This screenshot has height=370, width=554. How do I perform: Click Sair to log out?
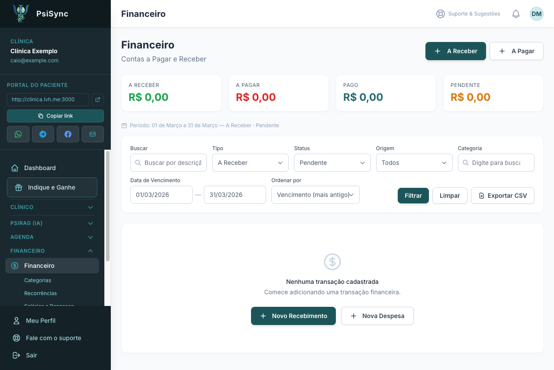[32, 355]
